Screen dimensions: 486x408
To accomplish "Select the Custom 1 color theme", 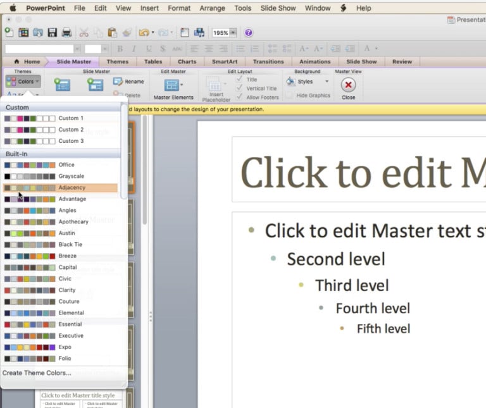I will 60,118.
